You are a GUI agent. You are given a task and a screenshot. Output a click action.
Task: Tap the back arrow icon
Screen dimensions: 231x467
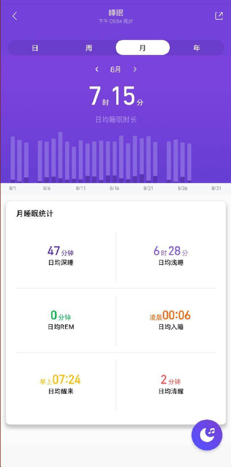pos(15,16)
